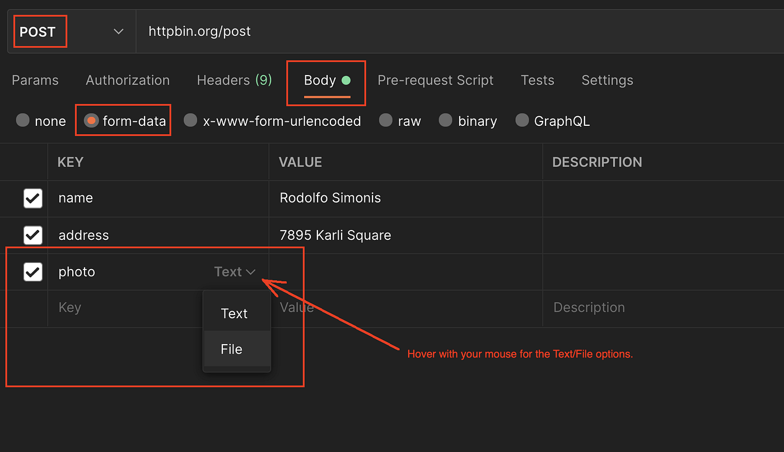This screenshot has height=452, width=784.
Task: Switch to the Params tab
Action: 35,81
